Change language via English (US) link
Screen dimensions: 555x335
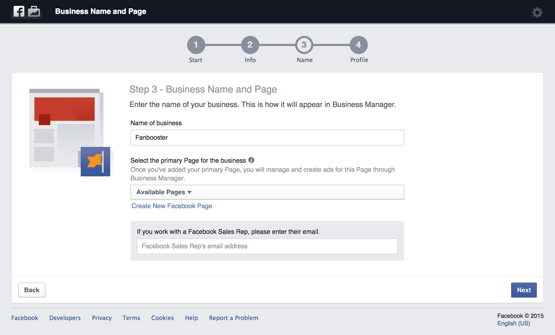point(514,323)
